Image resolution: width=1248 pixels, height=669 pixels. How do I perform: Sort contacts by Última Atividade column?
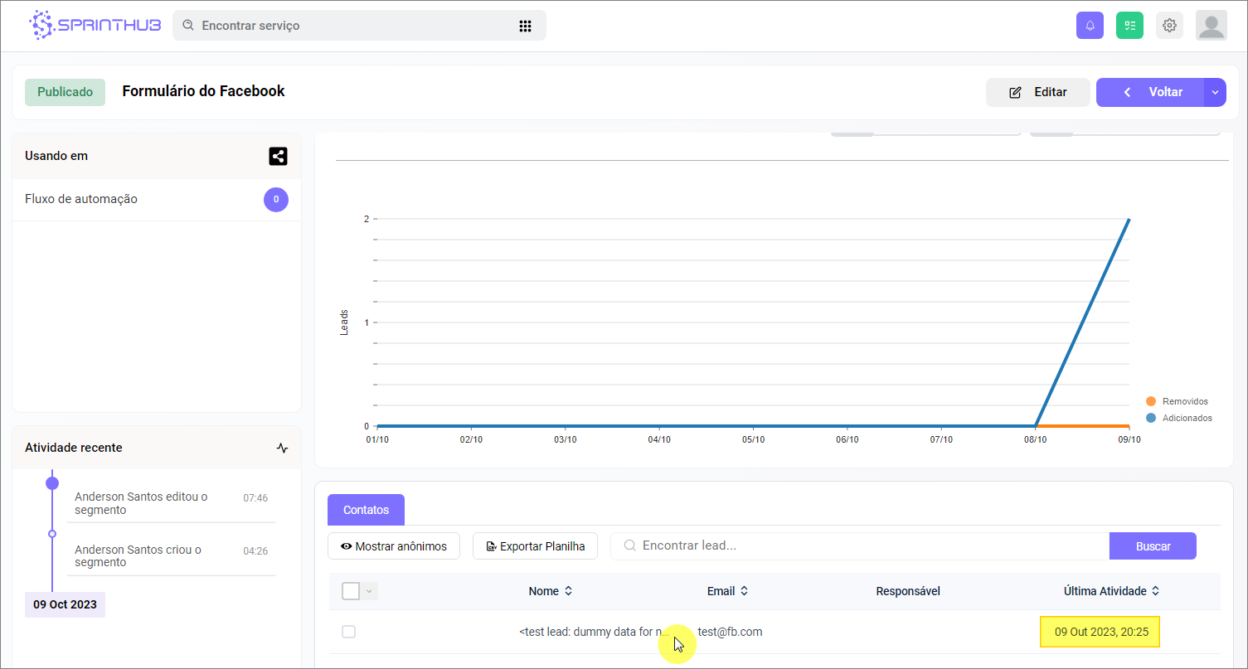[x=1111, y=591]
